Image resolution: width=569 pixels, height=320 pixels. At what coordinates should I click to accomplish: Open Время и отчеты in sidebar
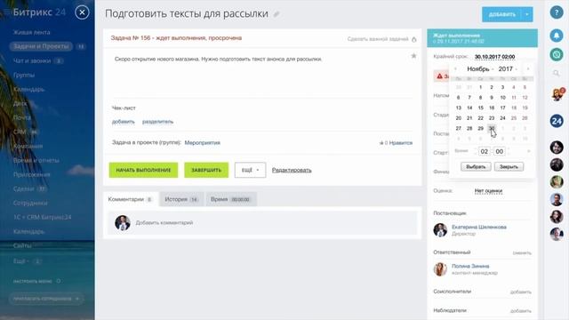pos(36,160)
